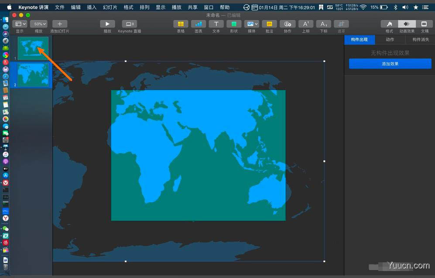Open the Keynote 讲演 application menu

pos(33,7)
